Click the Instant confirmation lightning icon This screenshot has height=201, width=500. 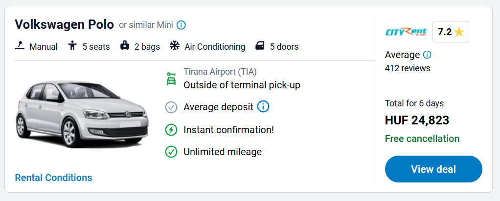click(171, 130)
